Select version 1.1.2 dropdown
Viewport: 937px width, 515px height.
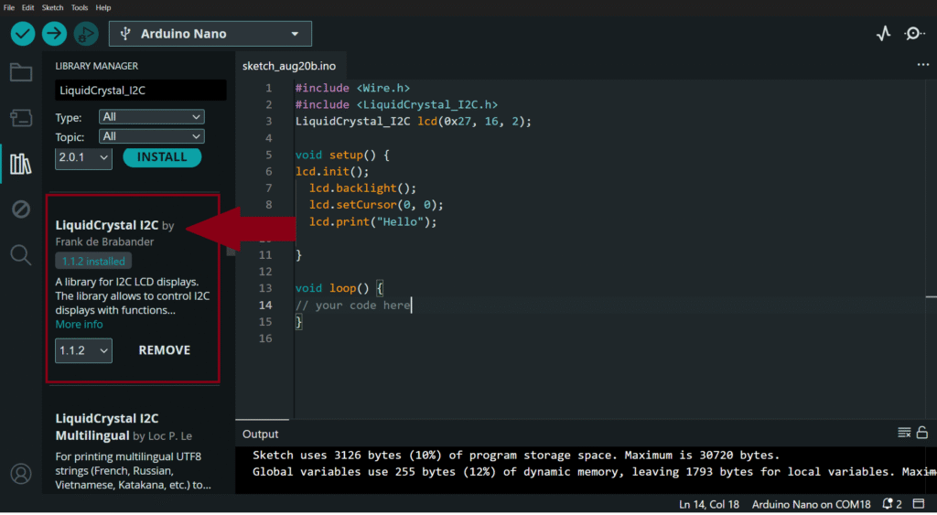83,350
